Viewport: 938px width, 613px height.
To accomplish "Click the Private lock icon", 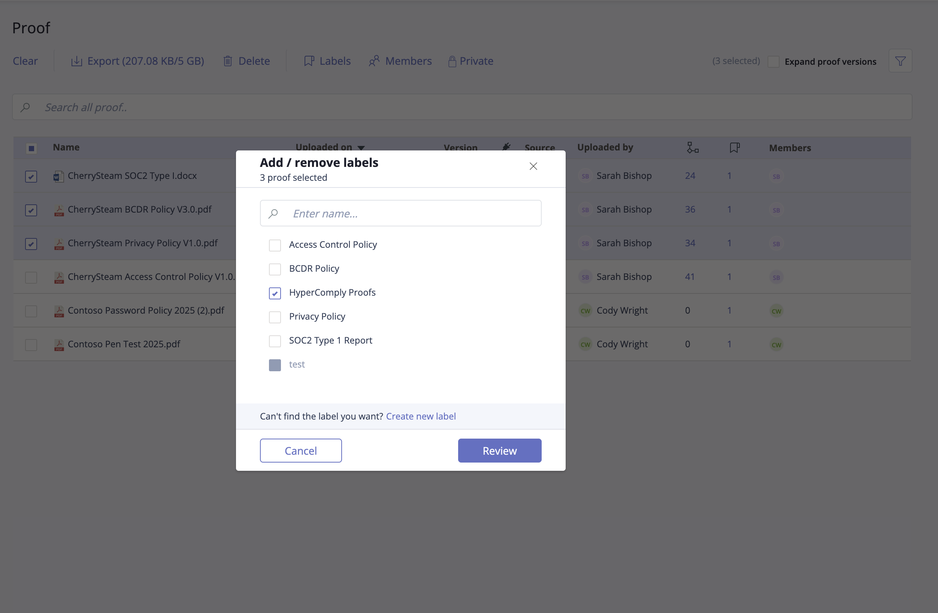I will pos(452,61).
